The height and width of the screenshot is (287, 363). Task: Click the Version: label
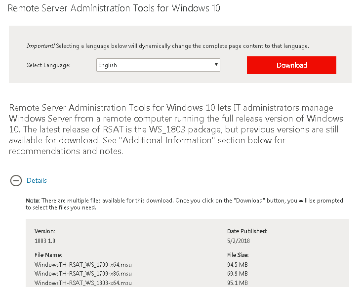tap(44, 231)
